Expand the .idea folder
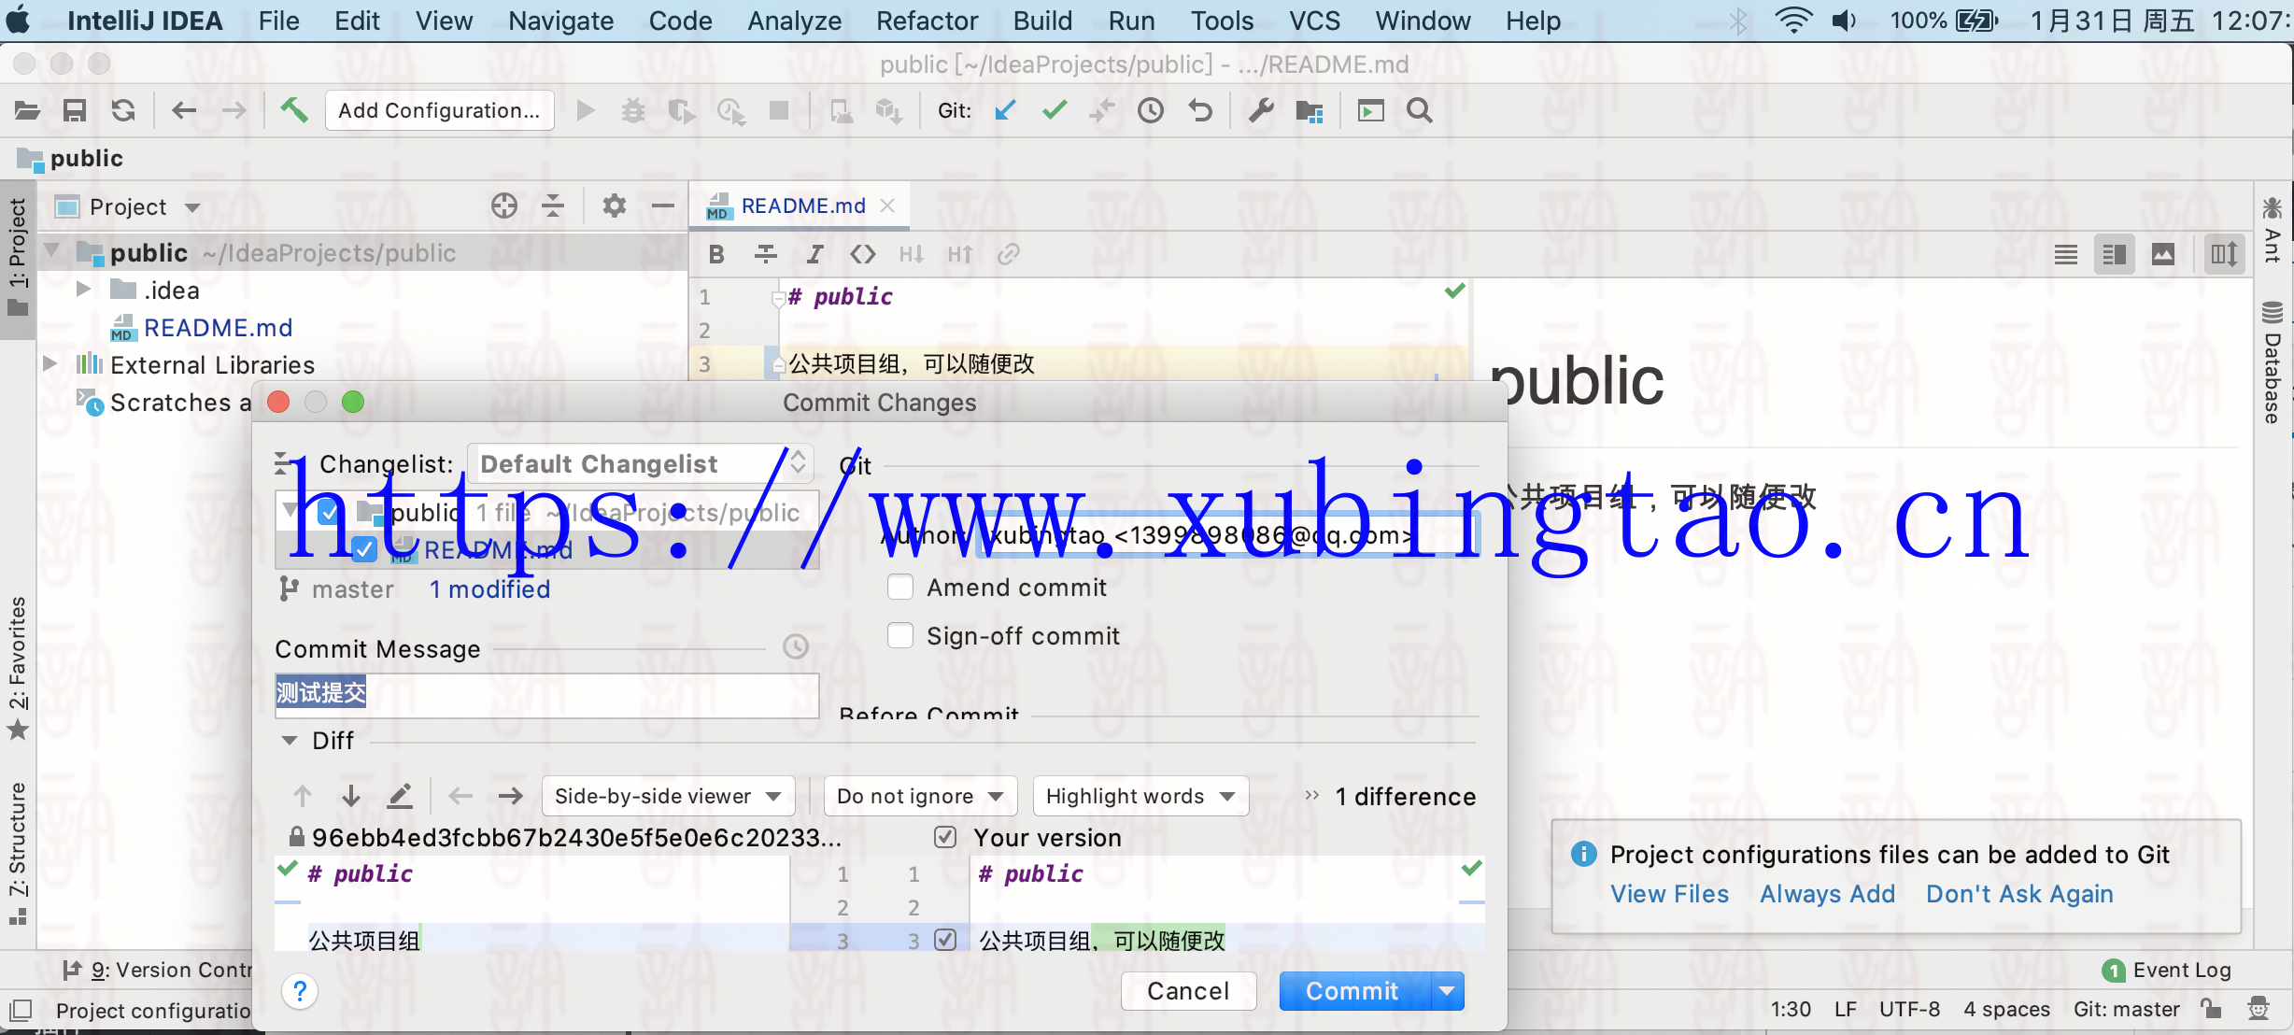Image resolution: width=2294 pixels, height=1035 pixels. [x=83, y=290]
